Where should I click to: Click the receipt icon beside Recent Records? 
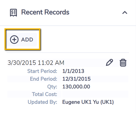click(x=13, y=13)
